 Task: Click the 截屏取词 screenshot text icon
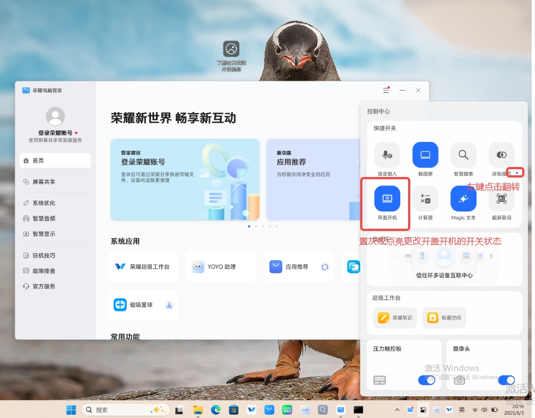click(x=501, y=199)
